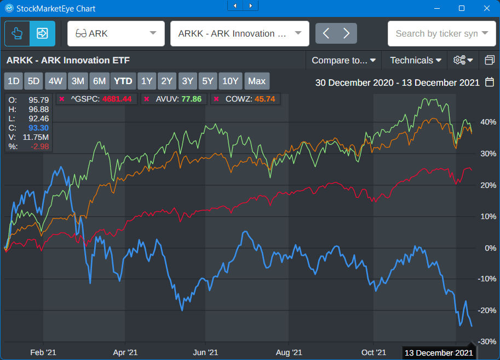
Task: Open the Compare to... dropdown
Action: coord(343,60)
